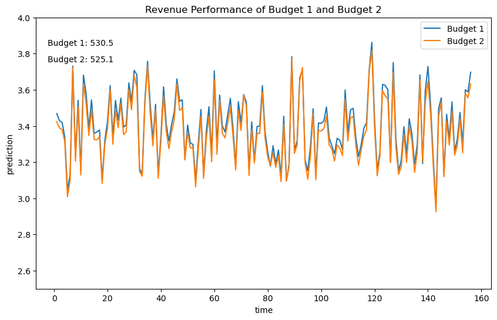Select the Budget 1 legend label
The width and height of the screenshot is (497, 320).
click(465, 29)
